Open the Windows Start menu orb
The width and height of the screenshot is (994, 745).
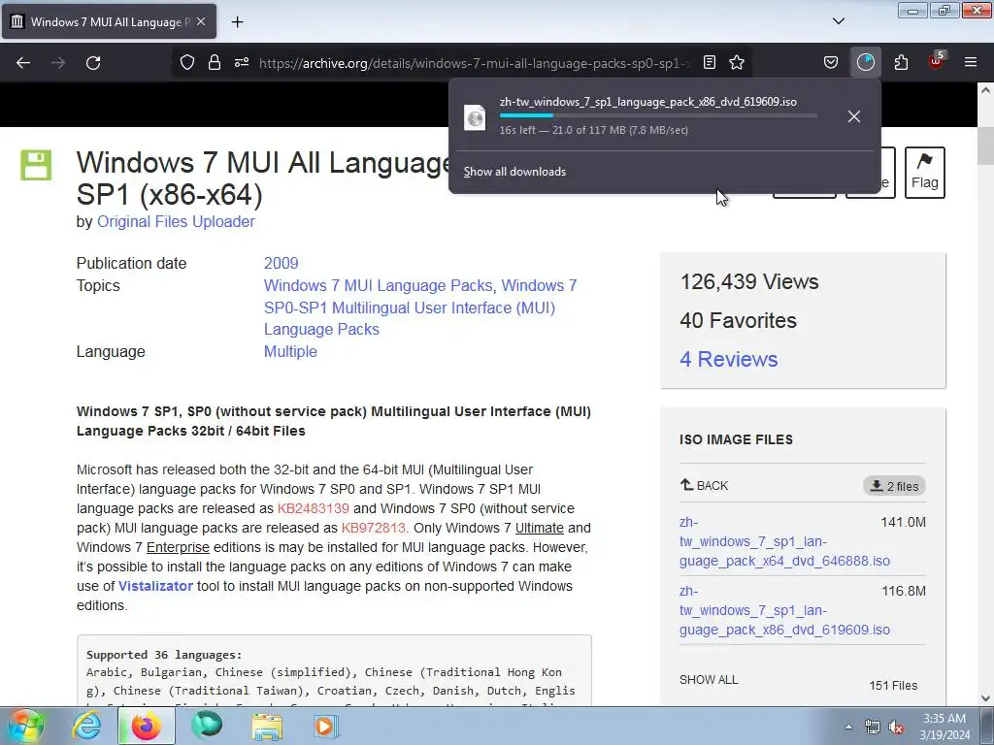[x=26, y=726]
